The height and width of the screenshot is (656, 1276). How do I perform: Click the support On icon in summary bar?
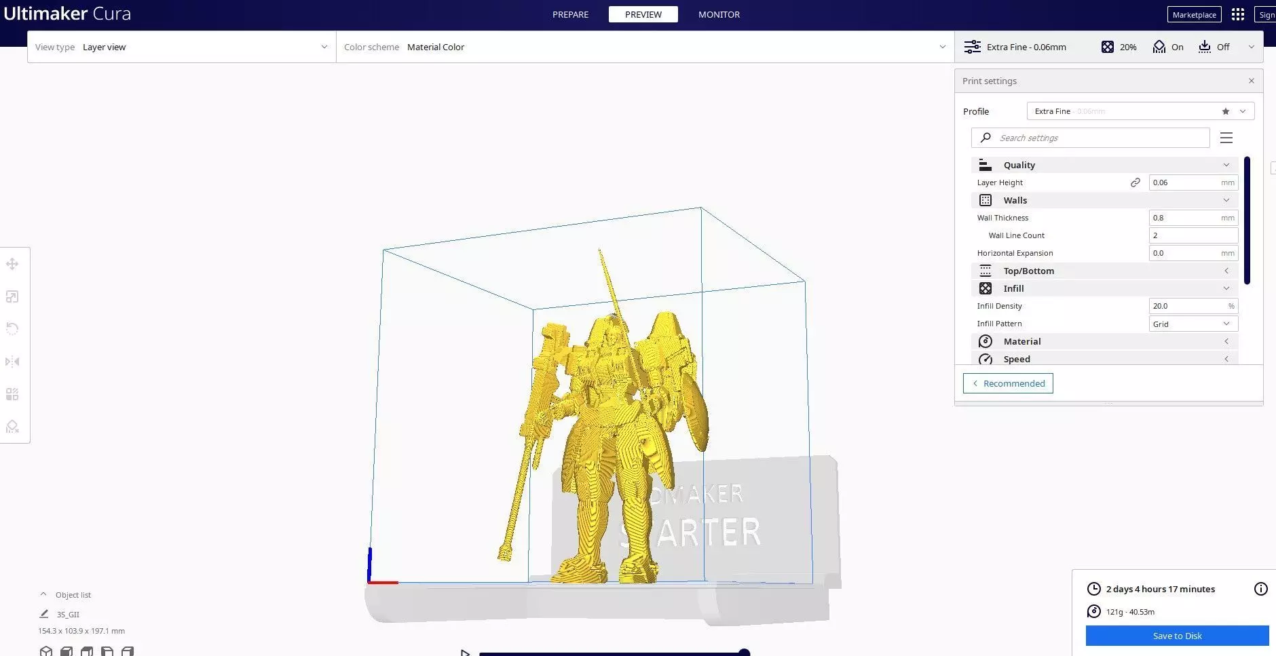point(1159,47)
